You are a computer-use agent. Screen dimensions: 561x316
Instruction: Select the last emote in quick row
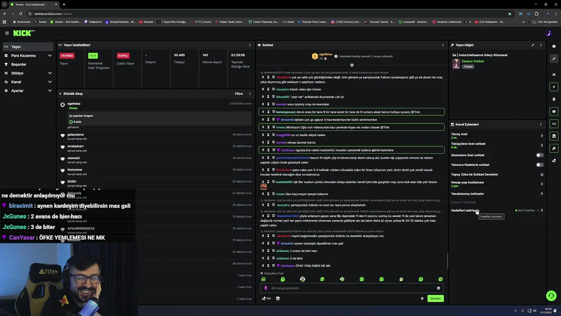[440, 279]
